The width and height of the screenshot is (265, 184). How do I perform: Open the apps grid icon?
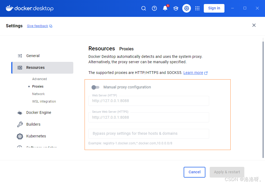[x=197, y=8]
